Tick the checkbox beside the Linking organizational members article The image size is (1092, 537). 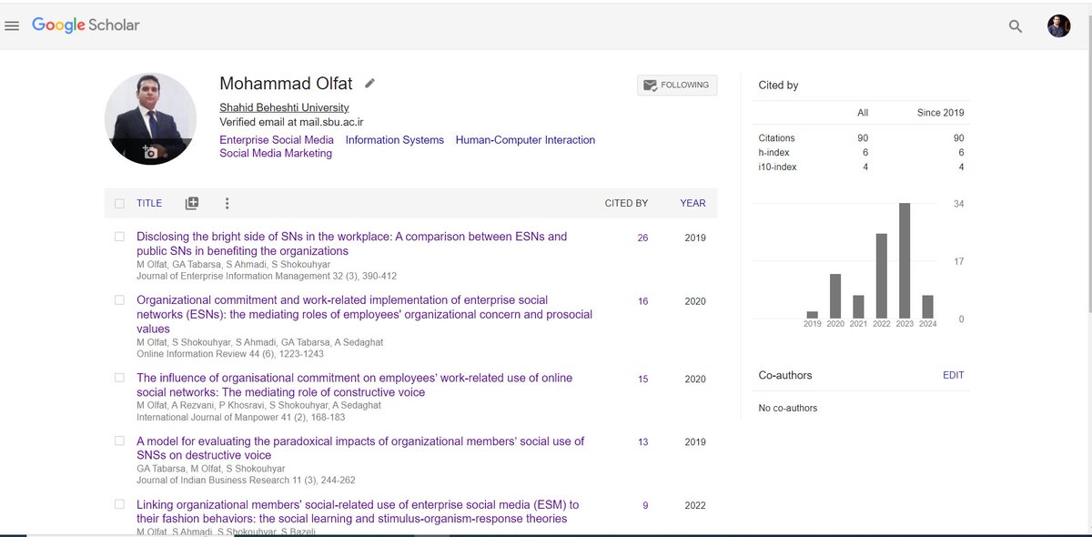point(119,504)
